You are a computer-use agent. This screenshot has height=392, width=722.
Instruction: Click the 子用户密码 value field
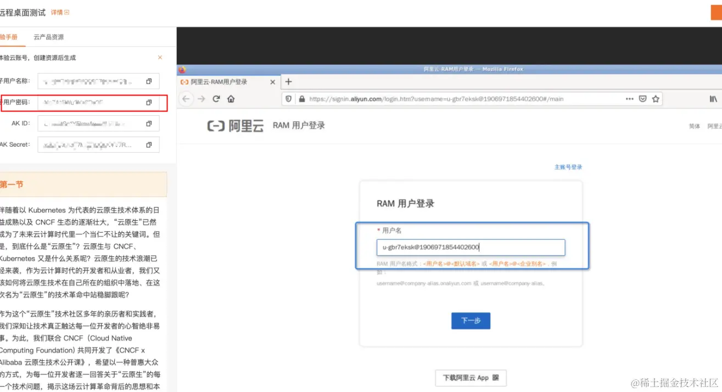coord(99,103)
